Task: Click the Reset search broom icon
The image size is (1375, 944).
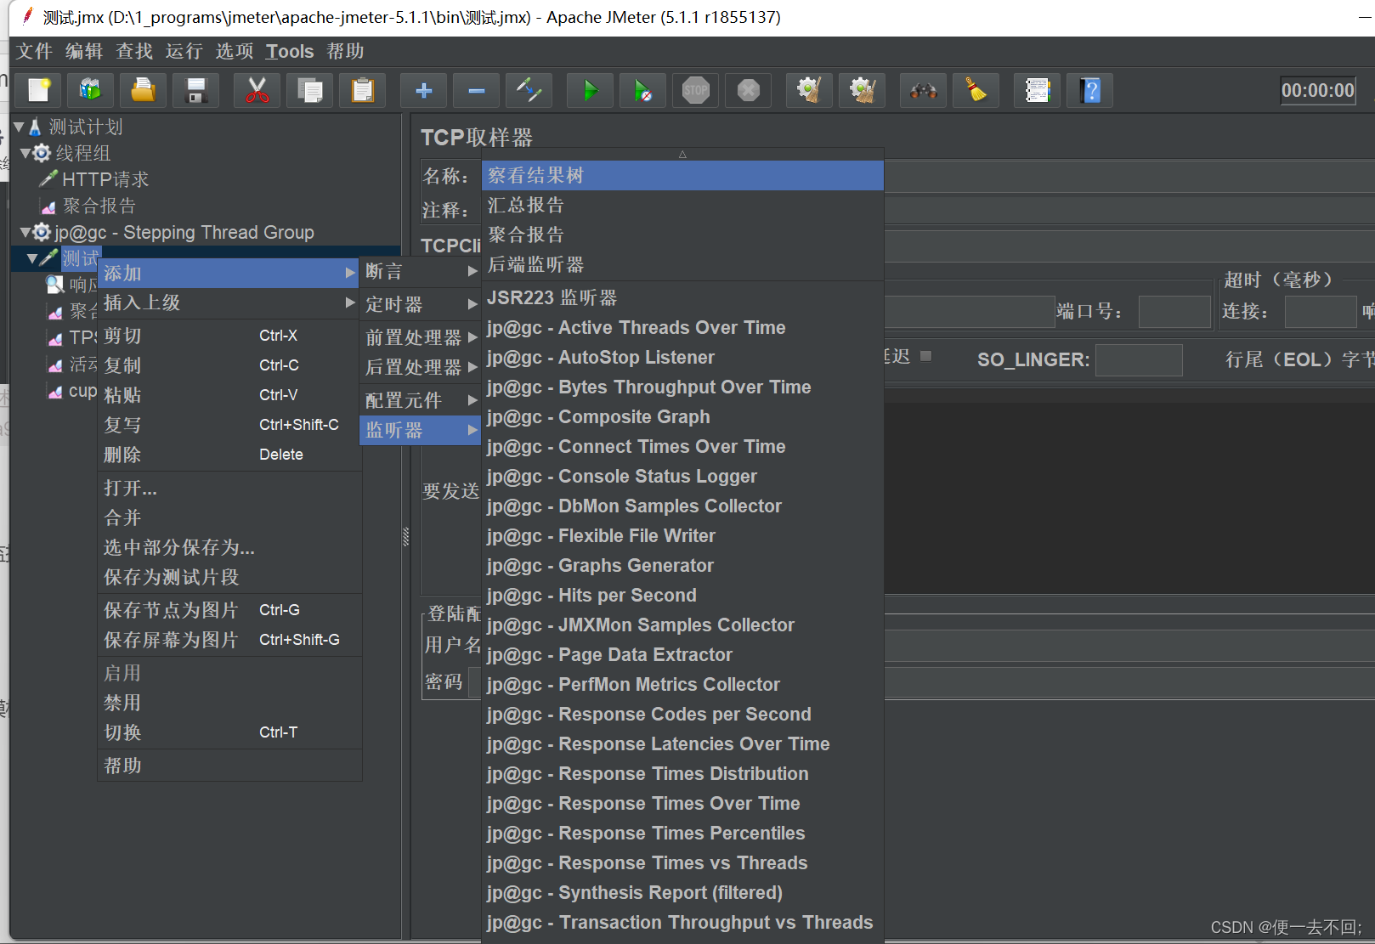Action: [976, 90]
